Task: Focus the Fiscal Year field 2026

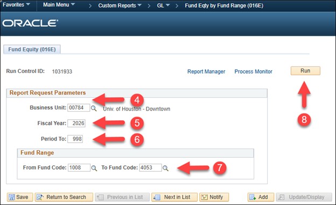Action: point(76,123)
